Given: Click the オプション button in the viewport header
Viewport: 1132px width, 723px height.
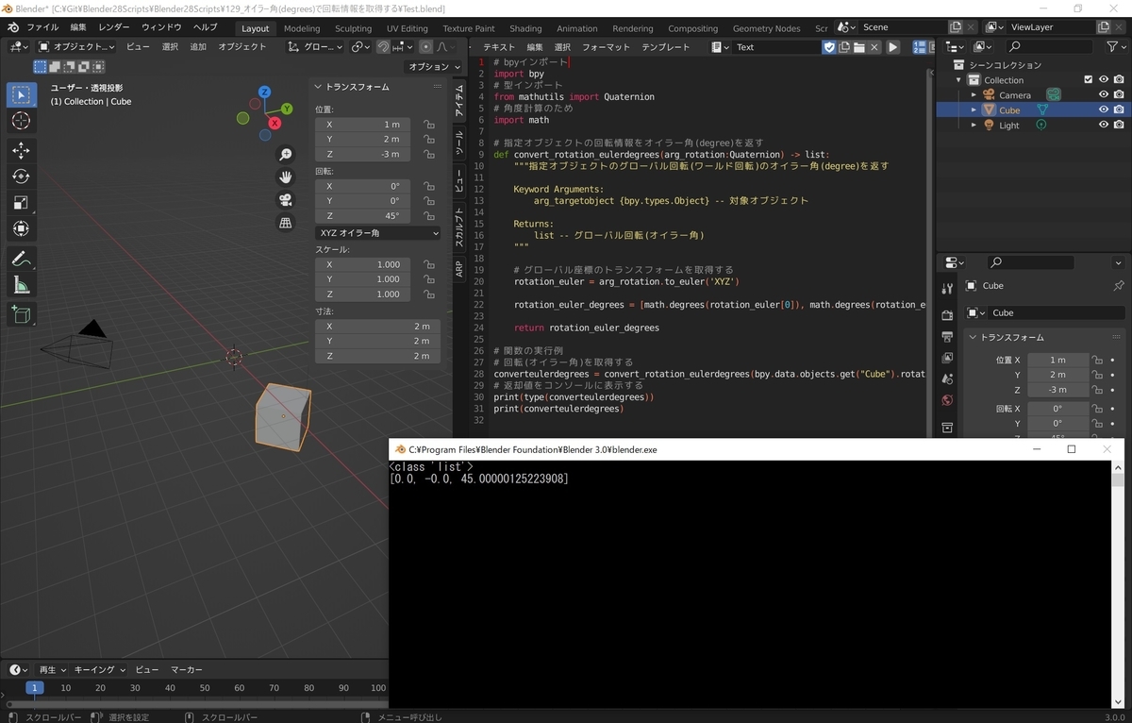Looking at the screenshot, I should (x=433, y=67).
